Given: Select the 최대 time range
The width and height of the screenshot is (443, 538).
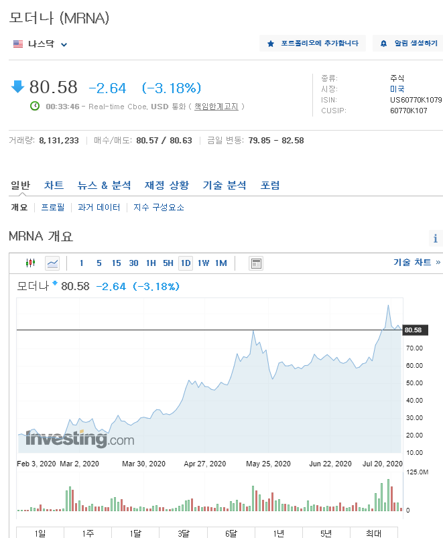Looking at the screenshot, I should pos(374,533).
